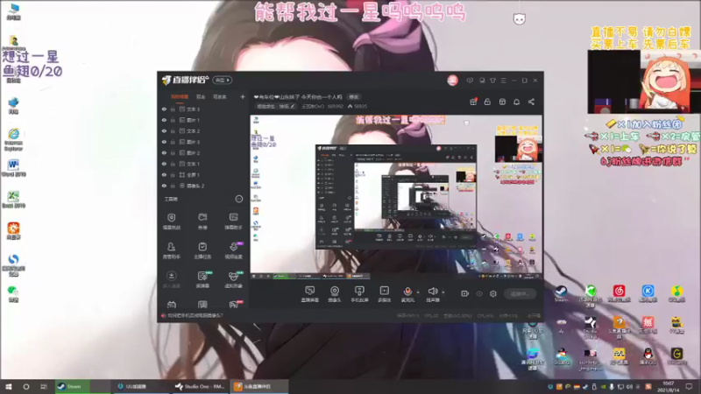The height and width of the screenshot is (394, 701).
Task: Select the 全屏 1 source row
Action: [x=203, y=174]
